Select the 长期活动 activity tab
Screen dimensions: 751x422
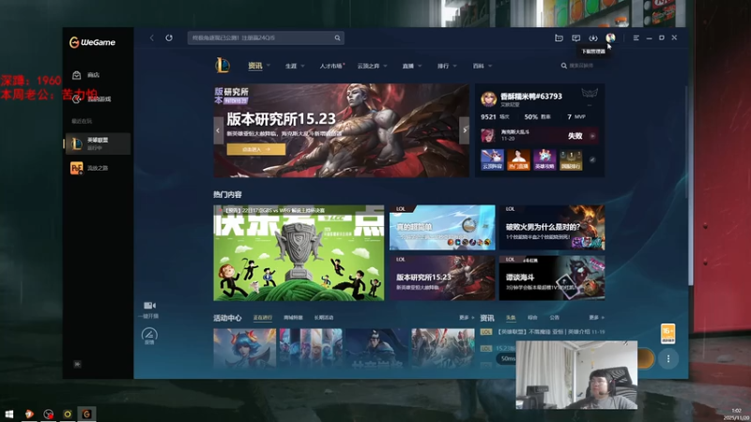coord(324,318)
